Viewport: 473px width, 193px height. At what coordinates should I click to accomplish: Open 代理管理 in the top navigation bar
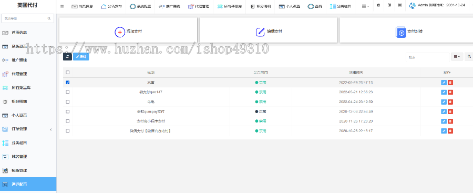pyautogui.click(x=198, y=6)
